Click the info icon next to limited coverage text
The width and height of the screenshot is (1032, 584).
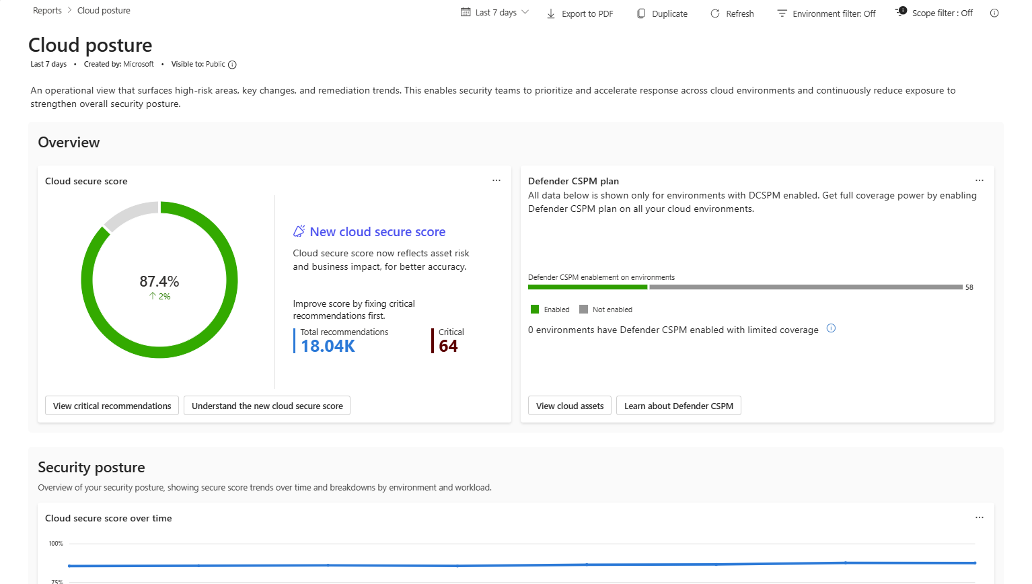831,328
